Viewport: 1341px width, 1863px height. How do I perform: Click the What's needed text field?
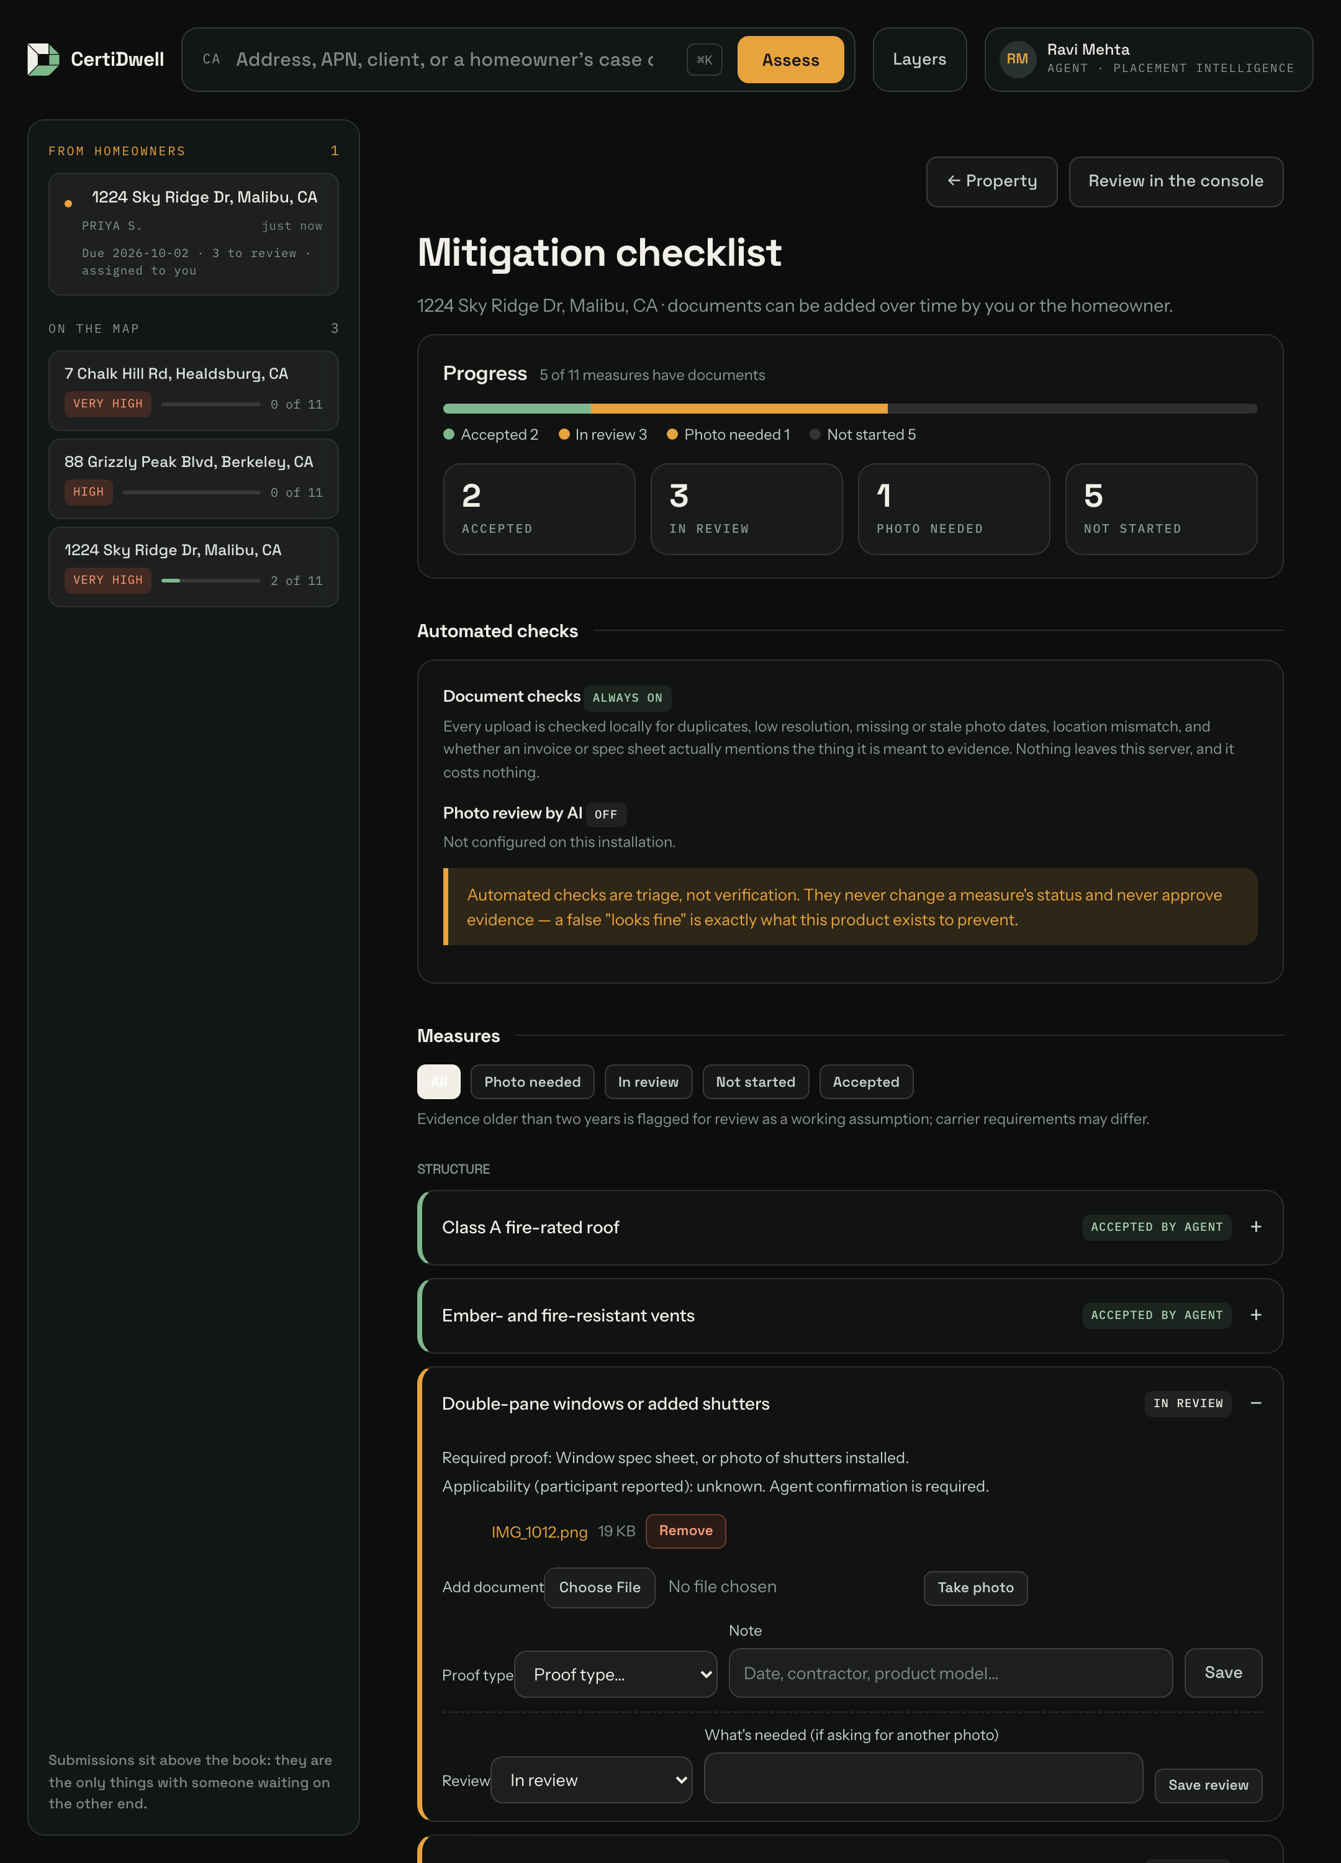[x=923, y=1777]
